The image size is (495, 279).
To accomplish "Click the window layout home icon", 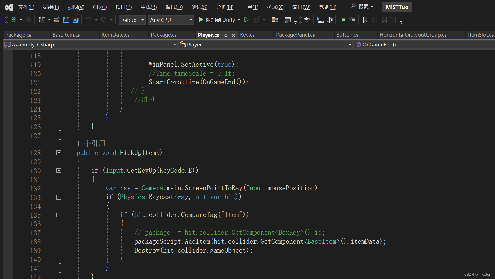I will pos(288,20).
